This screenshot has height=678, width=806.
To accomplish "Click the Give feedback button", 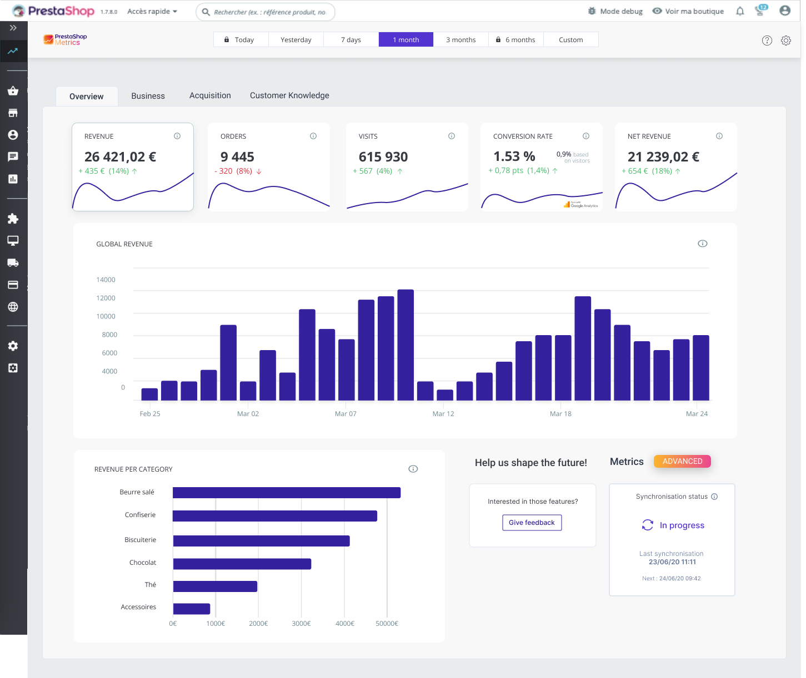I will pyautogui.click(x=532, y=522).
